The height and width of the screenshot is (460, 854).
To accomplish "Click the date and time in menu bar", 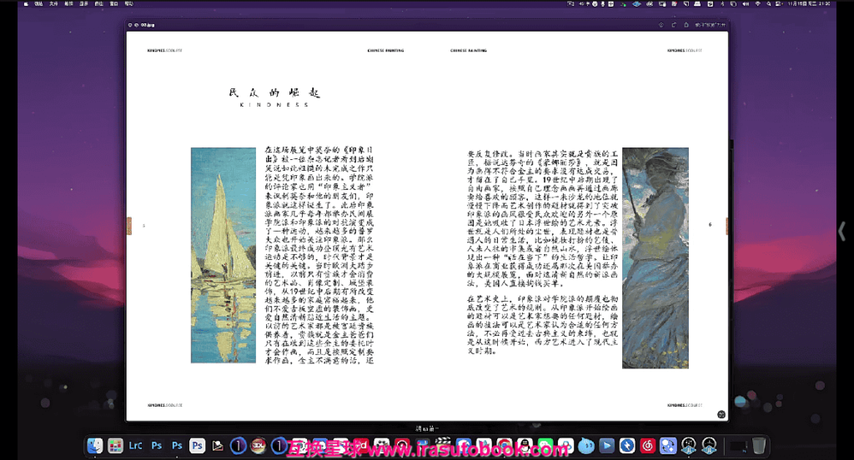I will tap(809, 3).
